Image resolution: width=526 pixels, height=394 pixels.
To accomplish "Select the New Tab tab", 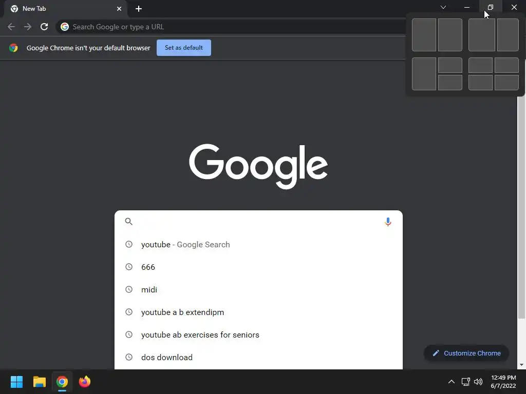I will [x=65, y=9].
